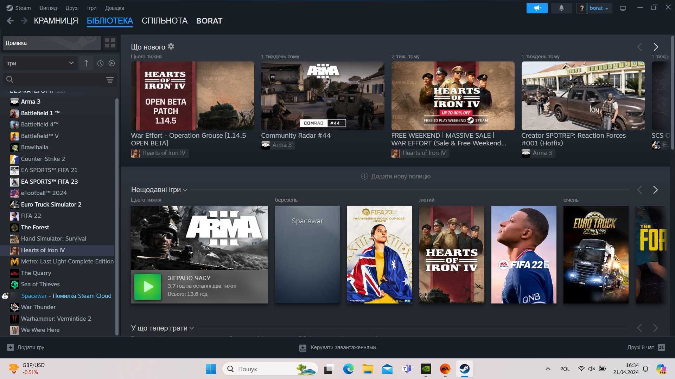This screenshot has width=675, height=379.
Task: Open Windows Start button
Action: coord(211,369)
